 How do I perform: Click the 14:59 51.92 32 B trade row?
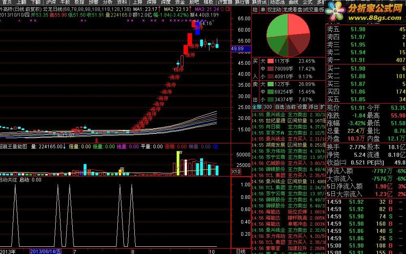(x=366, y=202)
